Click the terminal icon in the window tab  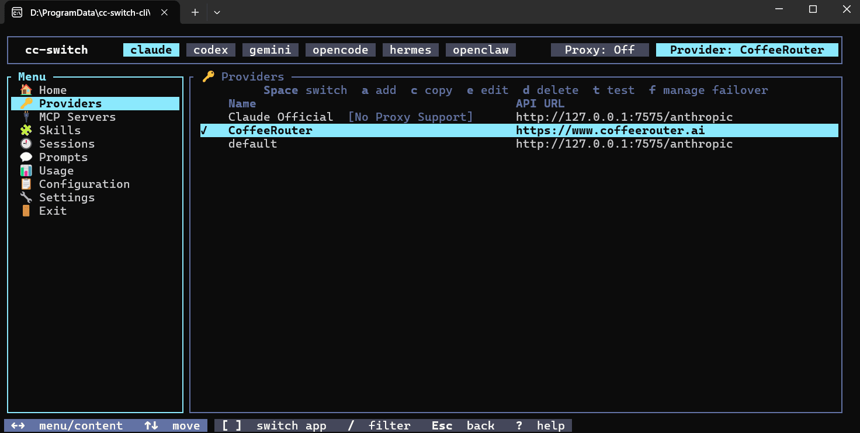(17, 12)
